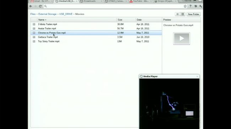Click the Preview panel header
231x129 pixels.
(x=181, y=20)
